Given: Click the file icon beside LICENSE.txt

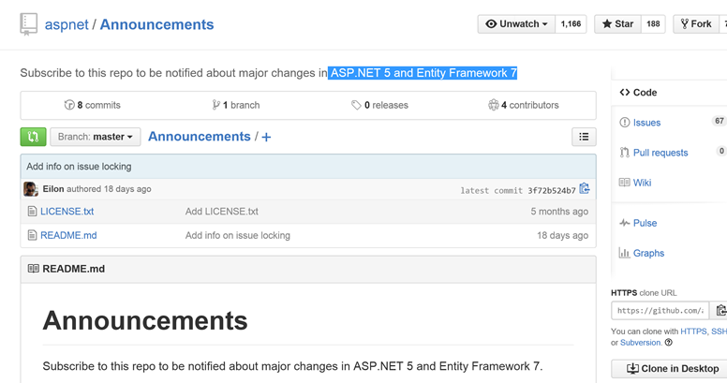Looking at the screenshot, I should click(x=32, y=212).
